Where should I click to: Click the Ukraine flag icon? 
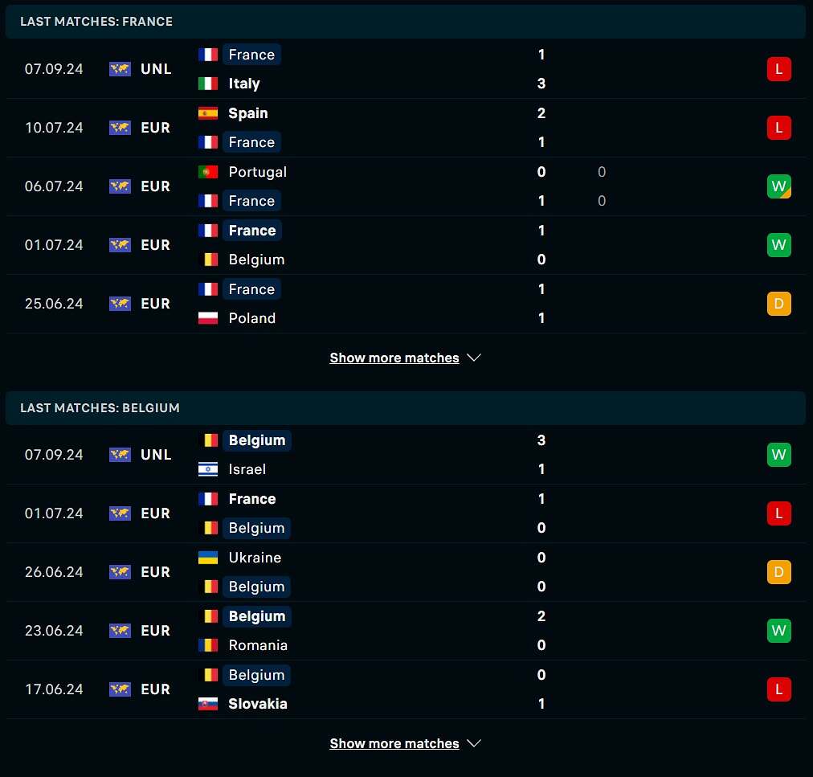(x=208, y=558)
